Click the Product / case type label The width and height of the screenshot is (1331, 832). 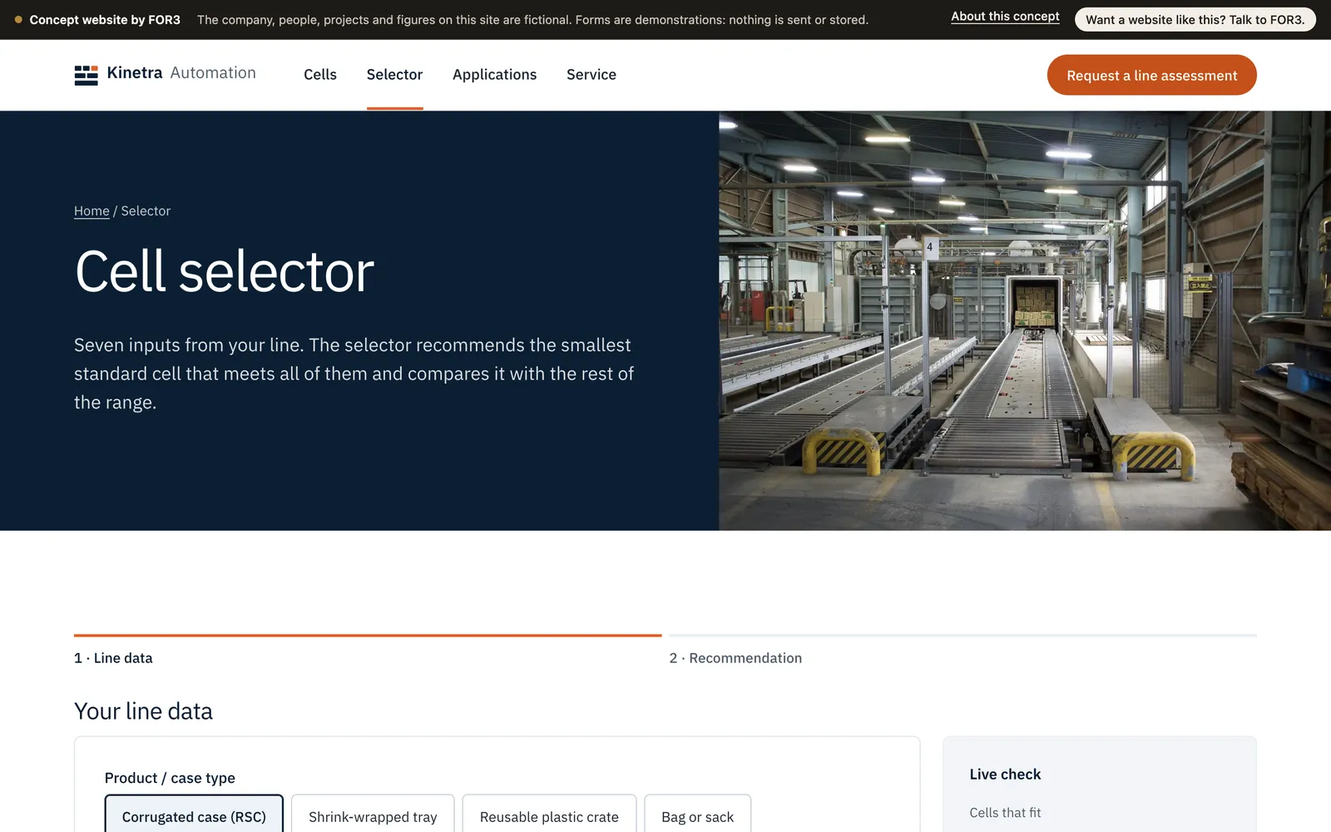[170, 778]
